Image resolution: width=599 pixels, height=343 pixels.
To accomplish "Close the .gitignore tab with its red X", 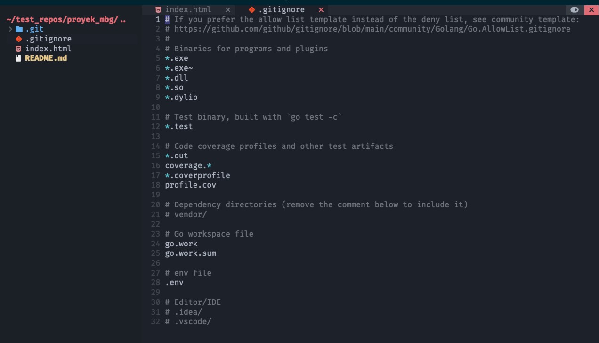I will click(x=321, y=10).
